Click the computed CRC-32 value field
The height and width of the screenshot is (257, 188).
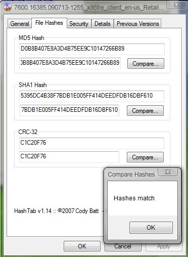click(x=91, y=143)
